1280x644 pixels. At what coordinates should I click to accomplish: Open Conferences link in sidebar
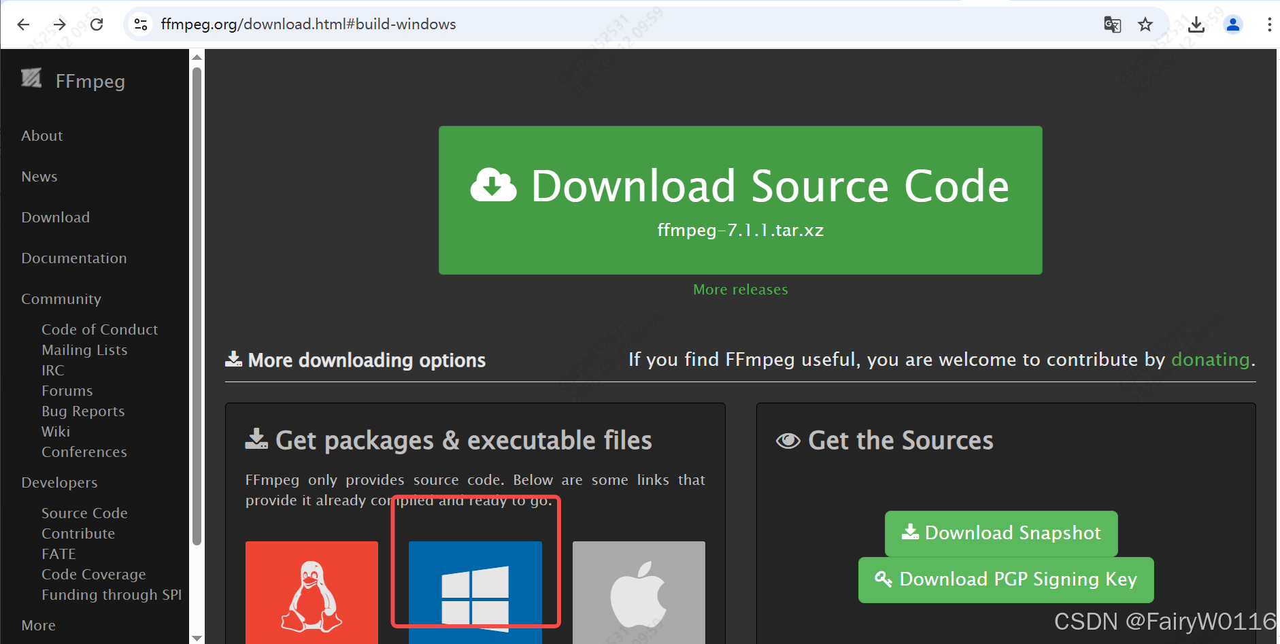coord(84,452)
